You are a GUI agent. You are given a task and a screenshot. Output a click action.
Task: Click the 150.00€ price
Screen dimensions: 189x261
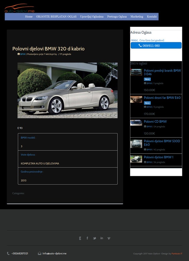click(149, 90)
